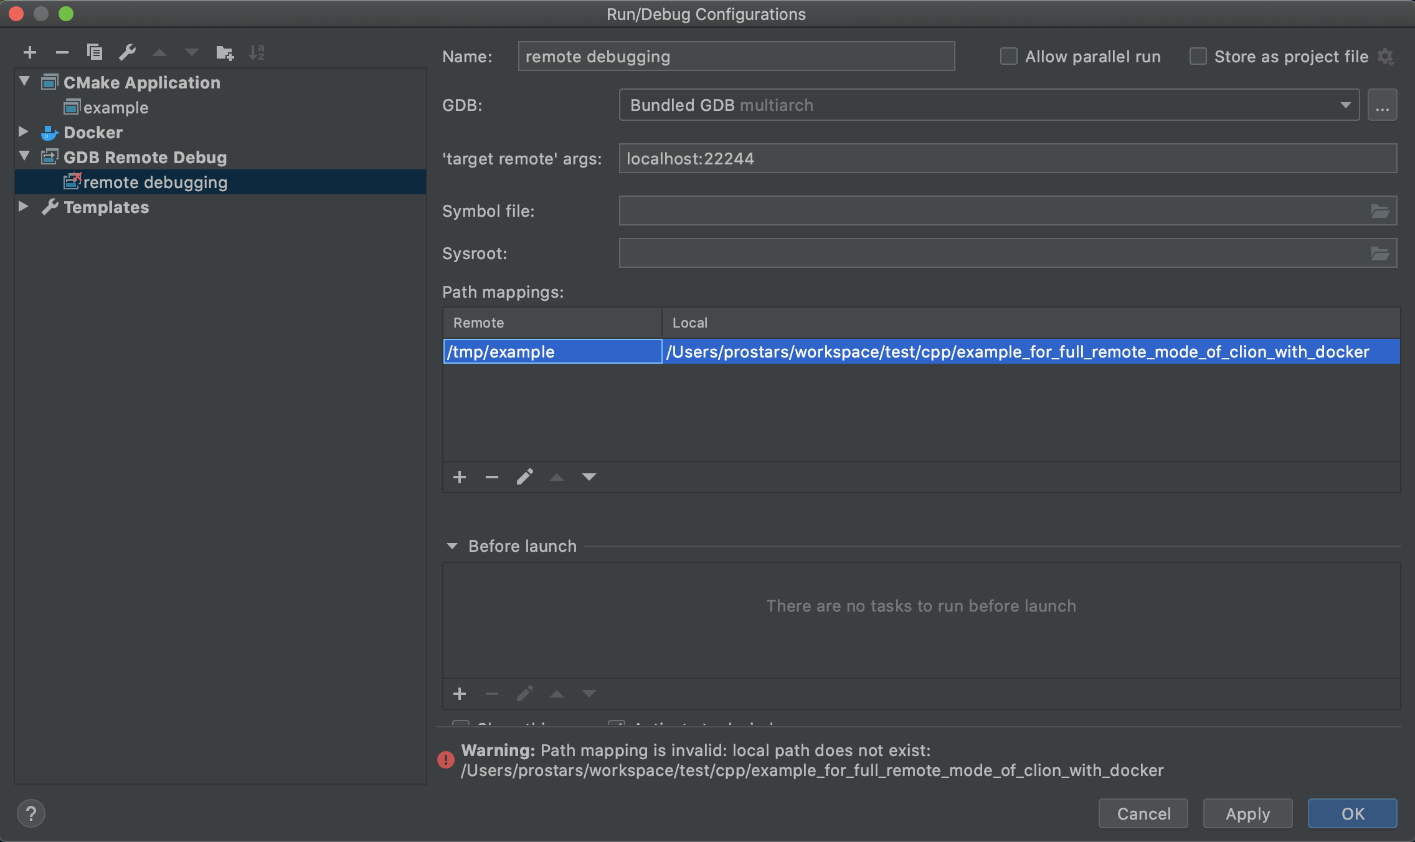Browse for Sysroot folder icon
This screenshot has height=842, width=1415.
(1380, 253)
